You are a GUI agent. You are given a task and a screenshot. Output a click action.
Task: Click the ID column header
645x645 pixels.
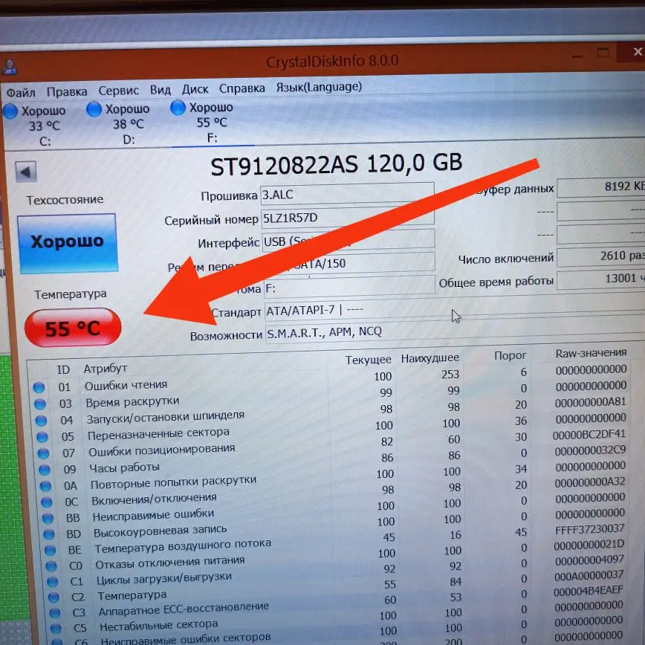pyautogui.click(x=63, y=369)
